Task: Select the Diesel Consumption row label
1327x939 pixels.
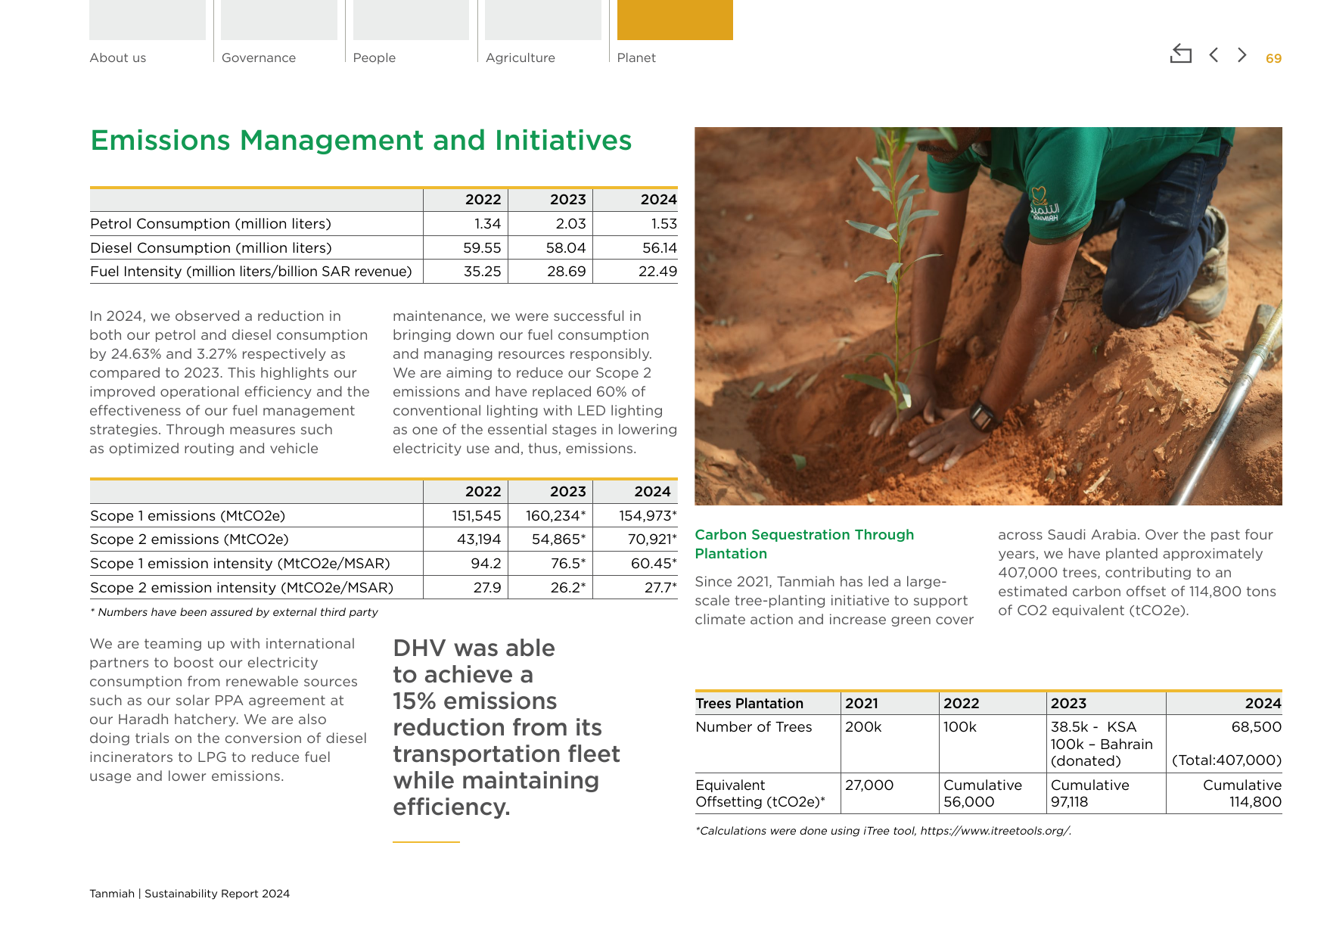Action: tap(211, 248)
